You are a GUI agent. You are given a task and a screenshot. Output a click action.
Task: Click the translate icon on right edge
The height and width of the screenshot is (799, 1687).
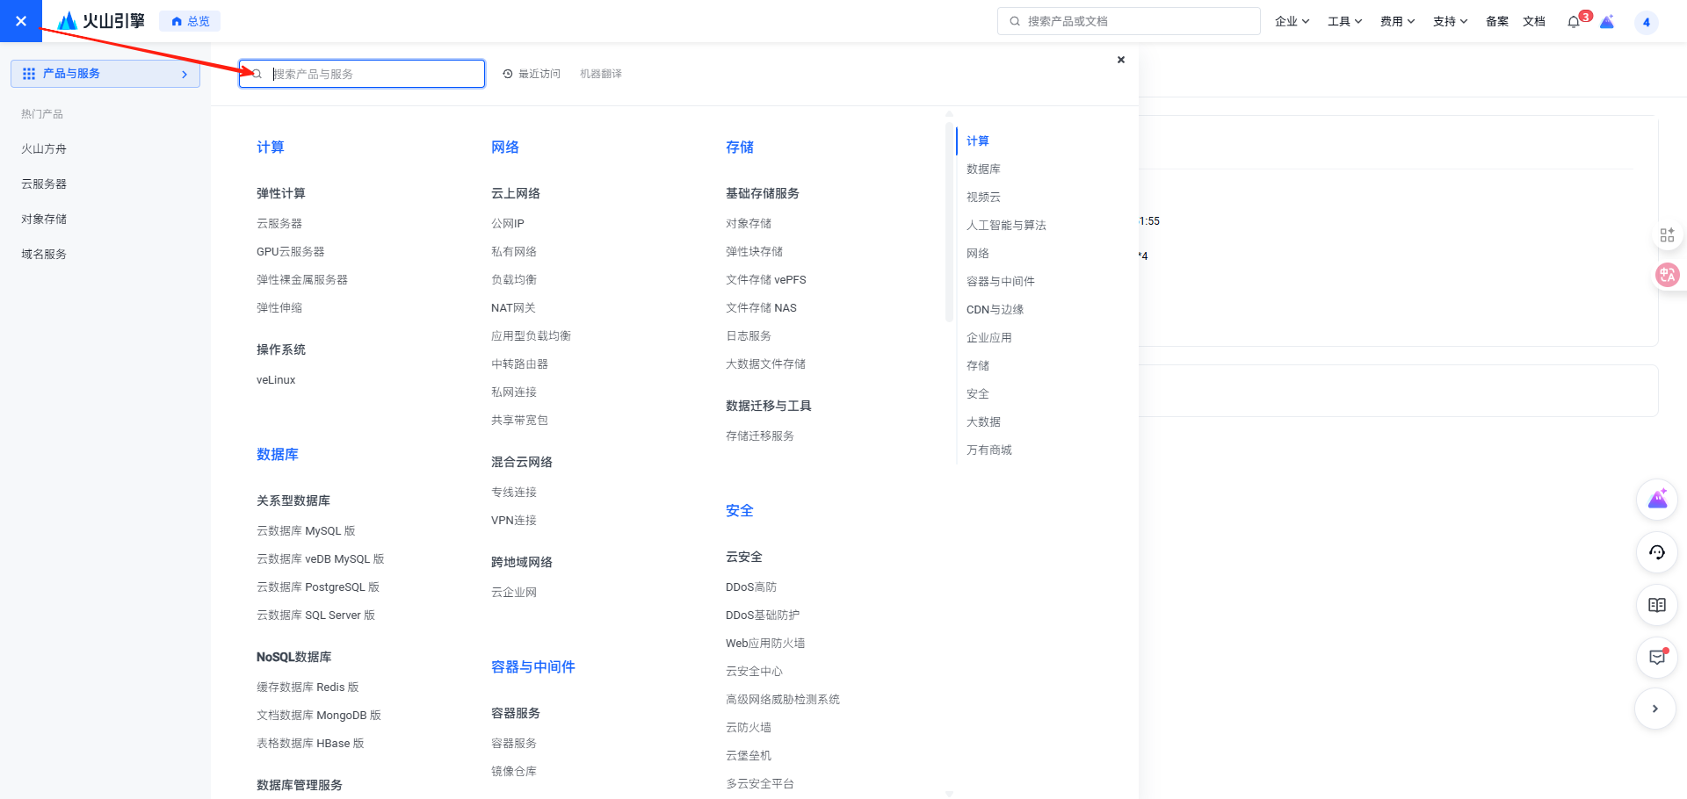point(1667,275)
